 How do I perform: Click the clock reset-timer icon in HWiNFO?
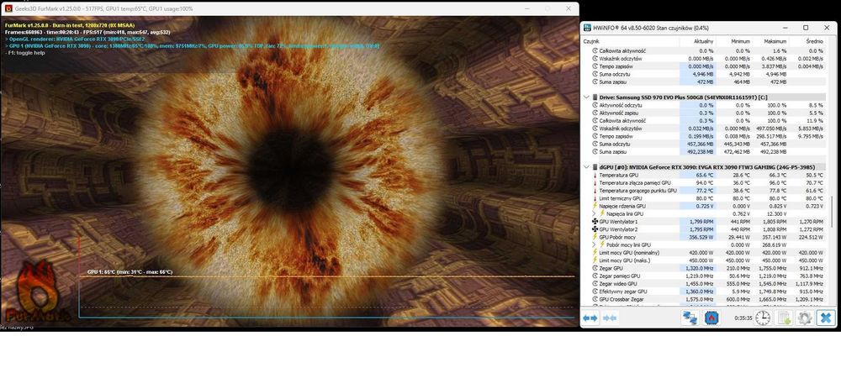coord(762,318)
